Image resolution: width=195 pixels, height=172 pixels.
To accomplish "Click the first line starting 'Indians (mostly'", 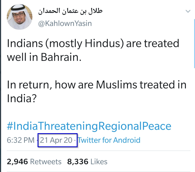I will pyautogui.click(x=93, y=44).
